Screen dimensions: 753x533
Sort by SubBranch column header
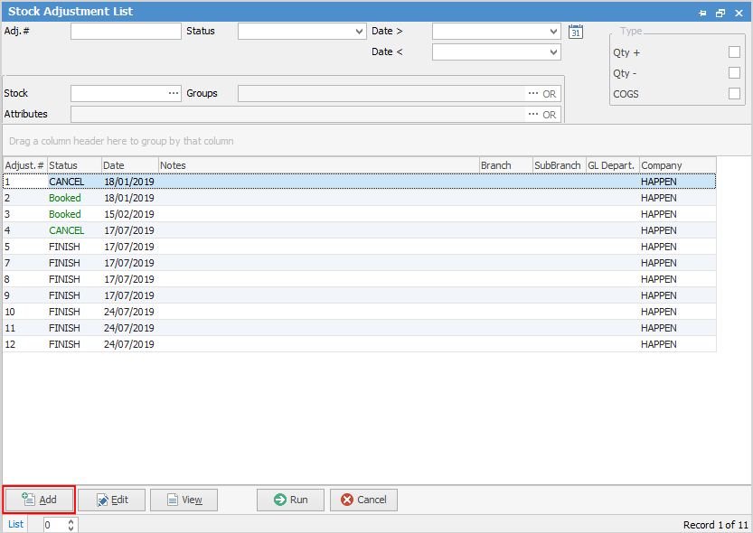coord(560,165)
